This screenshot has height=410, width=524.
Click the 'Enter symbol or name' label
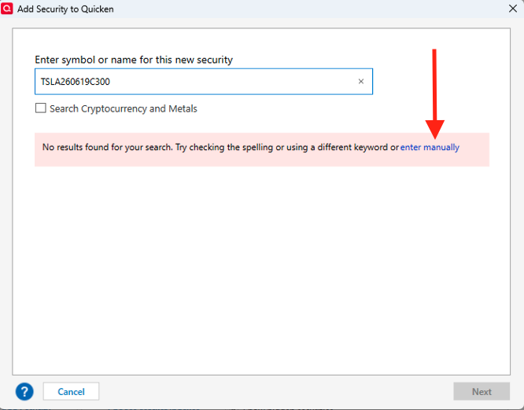pyautogui.click(x=134, y=60)
